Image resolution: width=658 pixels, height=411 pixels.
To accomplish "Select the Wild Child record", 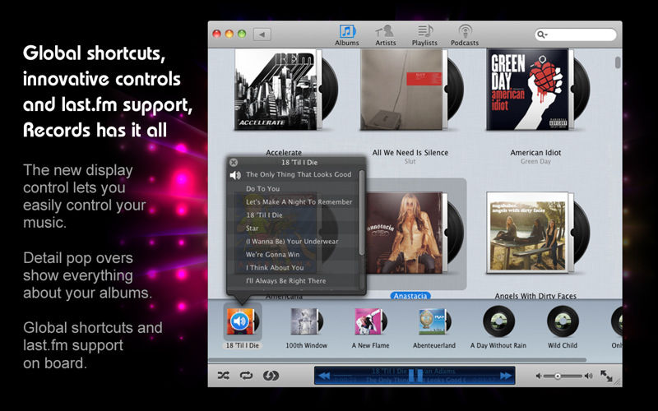I will pyautogui.click(x=563, y=321).
